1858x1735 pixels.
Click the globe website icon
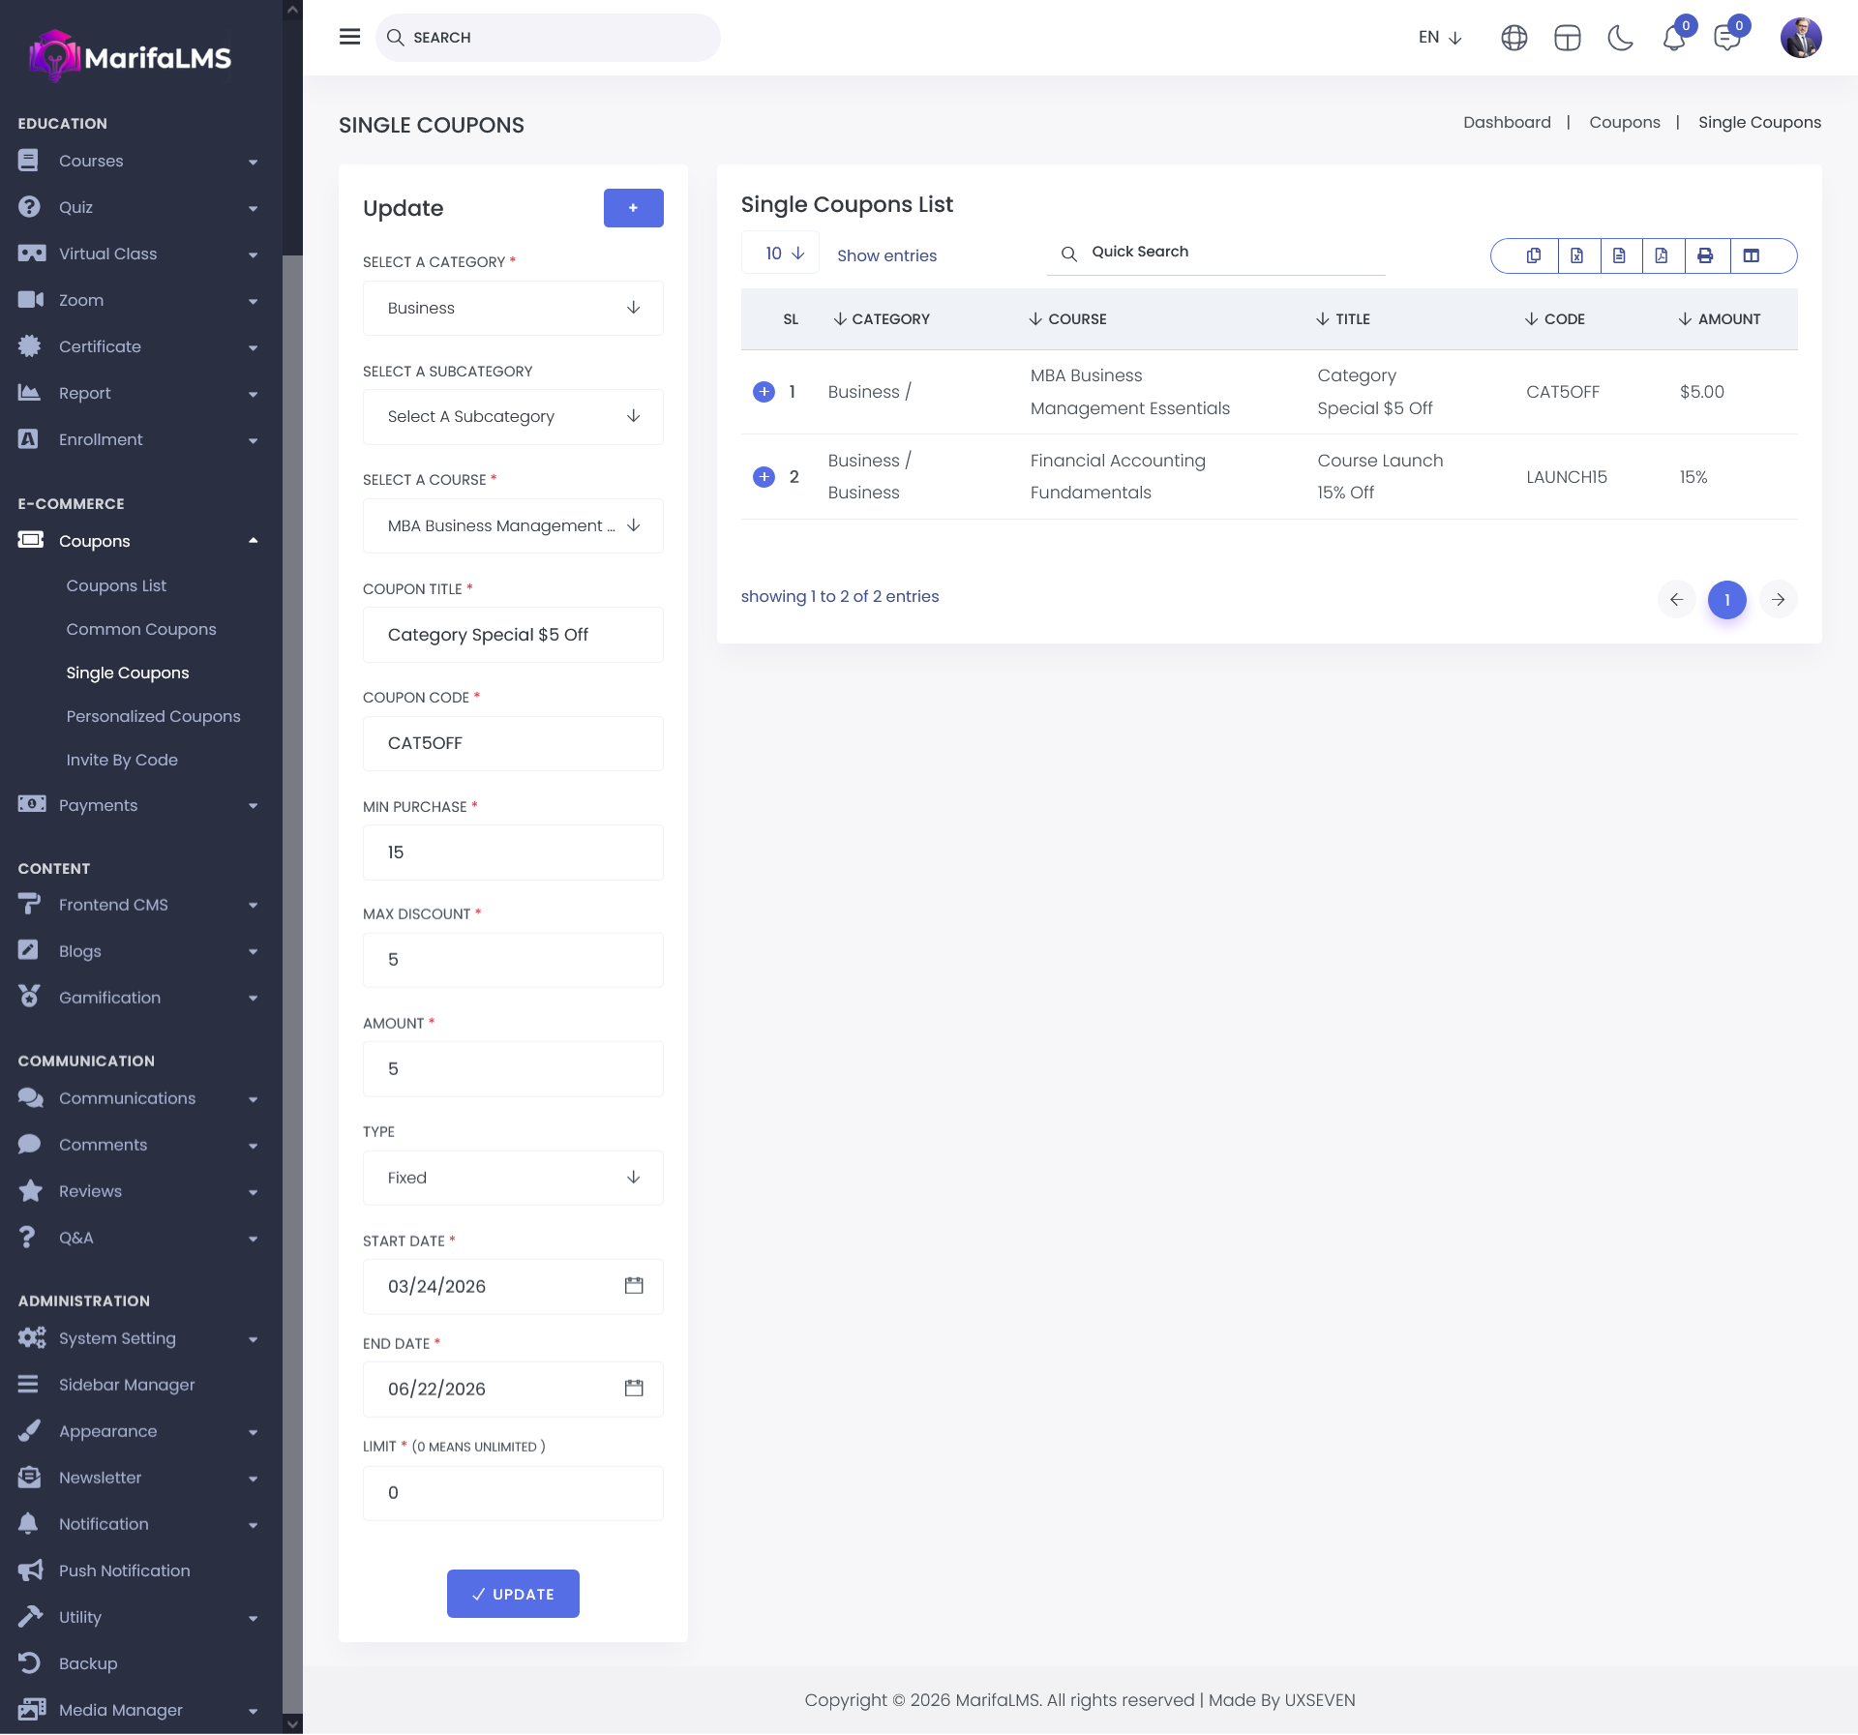pos(1513,38)
